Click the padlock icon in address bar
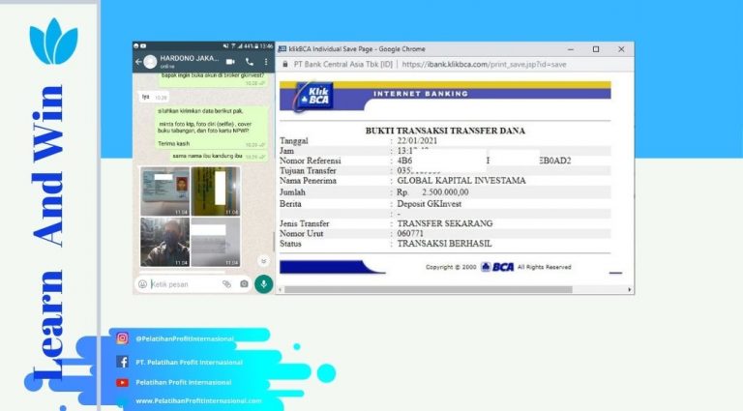 click(x=284, y=66)
